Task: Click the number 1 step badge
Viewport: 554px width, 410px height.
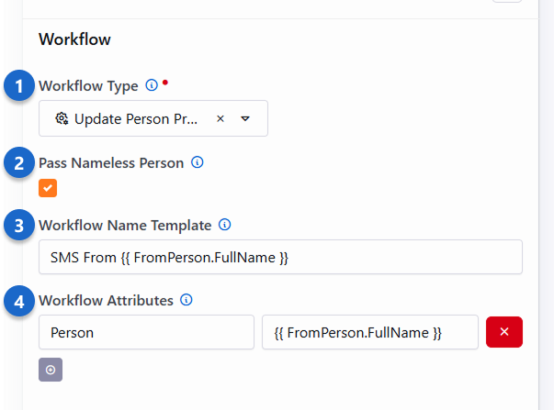Action: 18,89
